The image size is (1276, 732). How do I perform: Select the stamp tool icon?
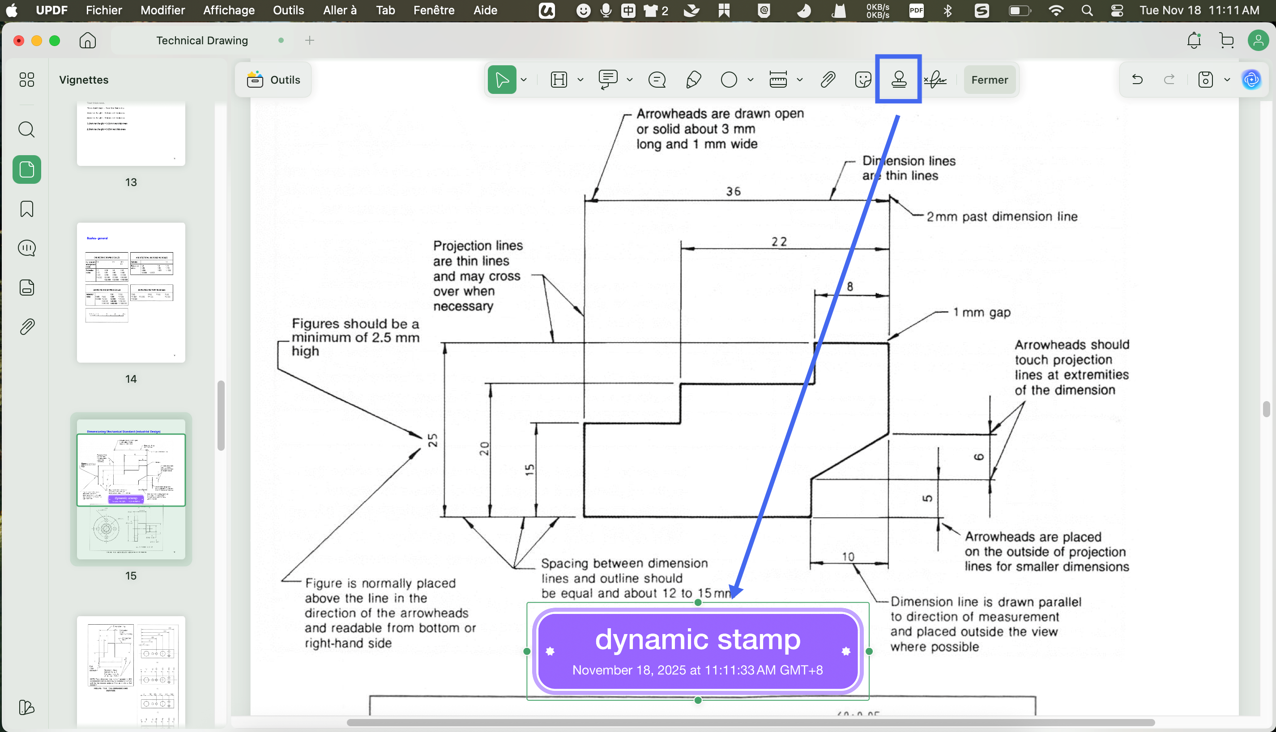click(899, 80)
